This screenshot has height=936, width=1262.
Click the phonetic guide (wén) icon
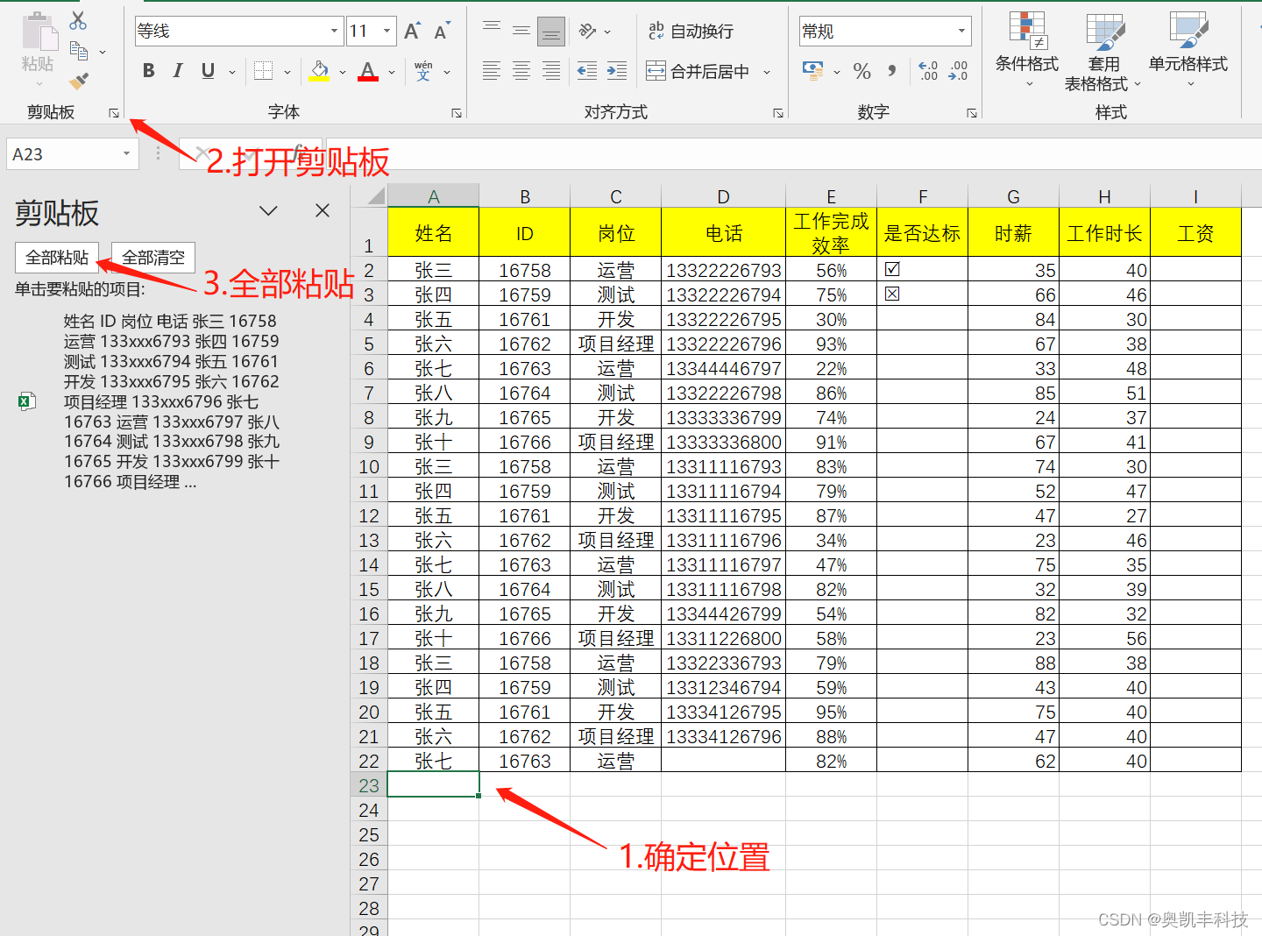[423, 71]
